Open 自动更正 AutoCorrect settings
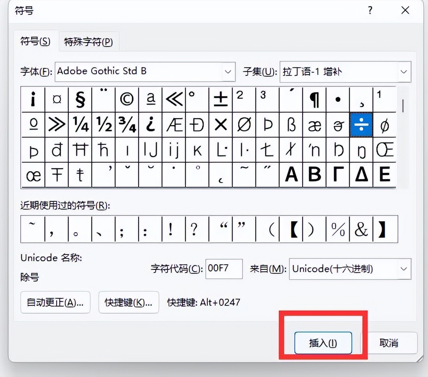This screenshot has height=377, width=428. [x=55, y=302]
